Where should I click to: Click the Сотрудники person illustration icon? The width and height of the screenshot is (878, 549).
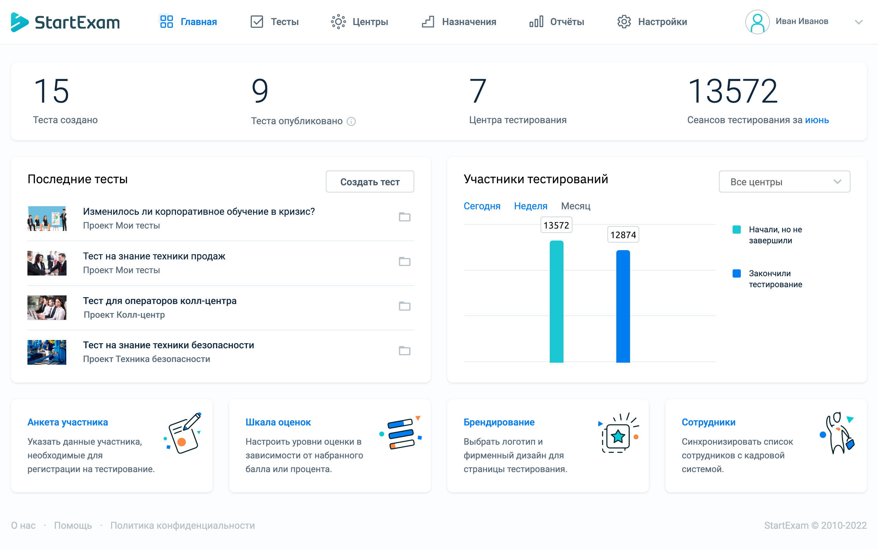point(838,433)
